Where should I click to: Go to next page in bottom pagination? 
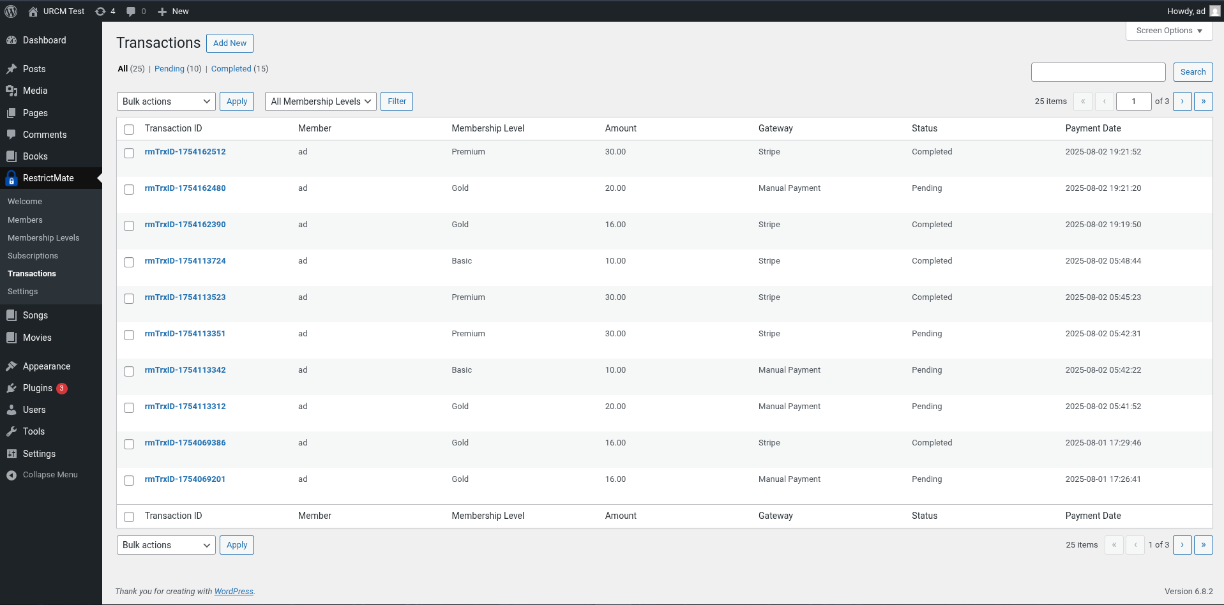click(x=1182, y=545)
